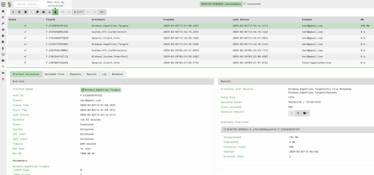Open Server Events eye icon in sidebar
The image size is (374, 175).
coord(3,30)
